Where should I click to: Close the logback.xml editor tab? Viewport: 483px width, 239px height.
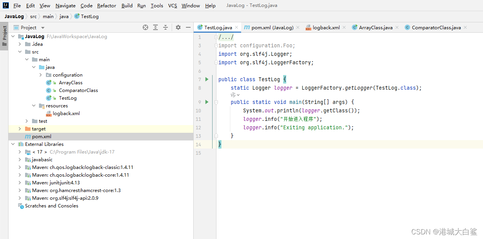(x=344, y=27)
